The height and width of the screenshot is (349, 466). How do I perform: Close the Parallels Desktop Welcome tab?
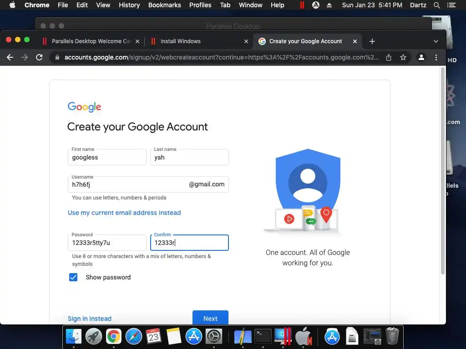coord(137,41)
